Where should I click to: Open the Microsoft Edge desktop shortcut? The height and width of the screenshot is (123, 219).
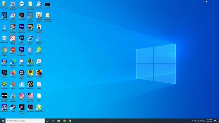[13, 61]
